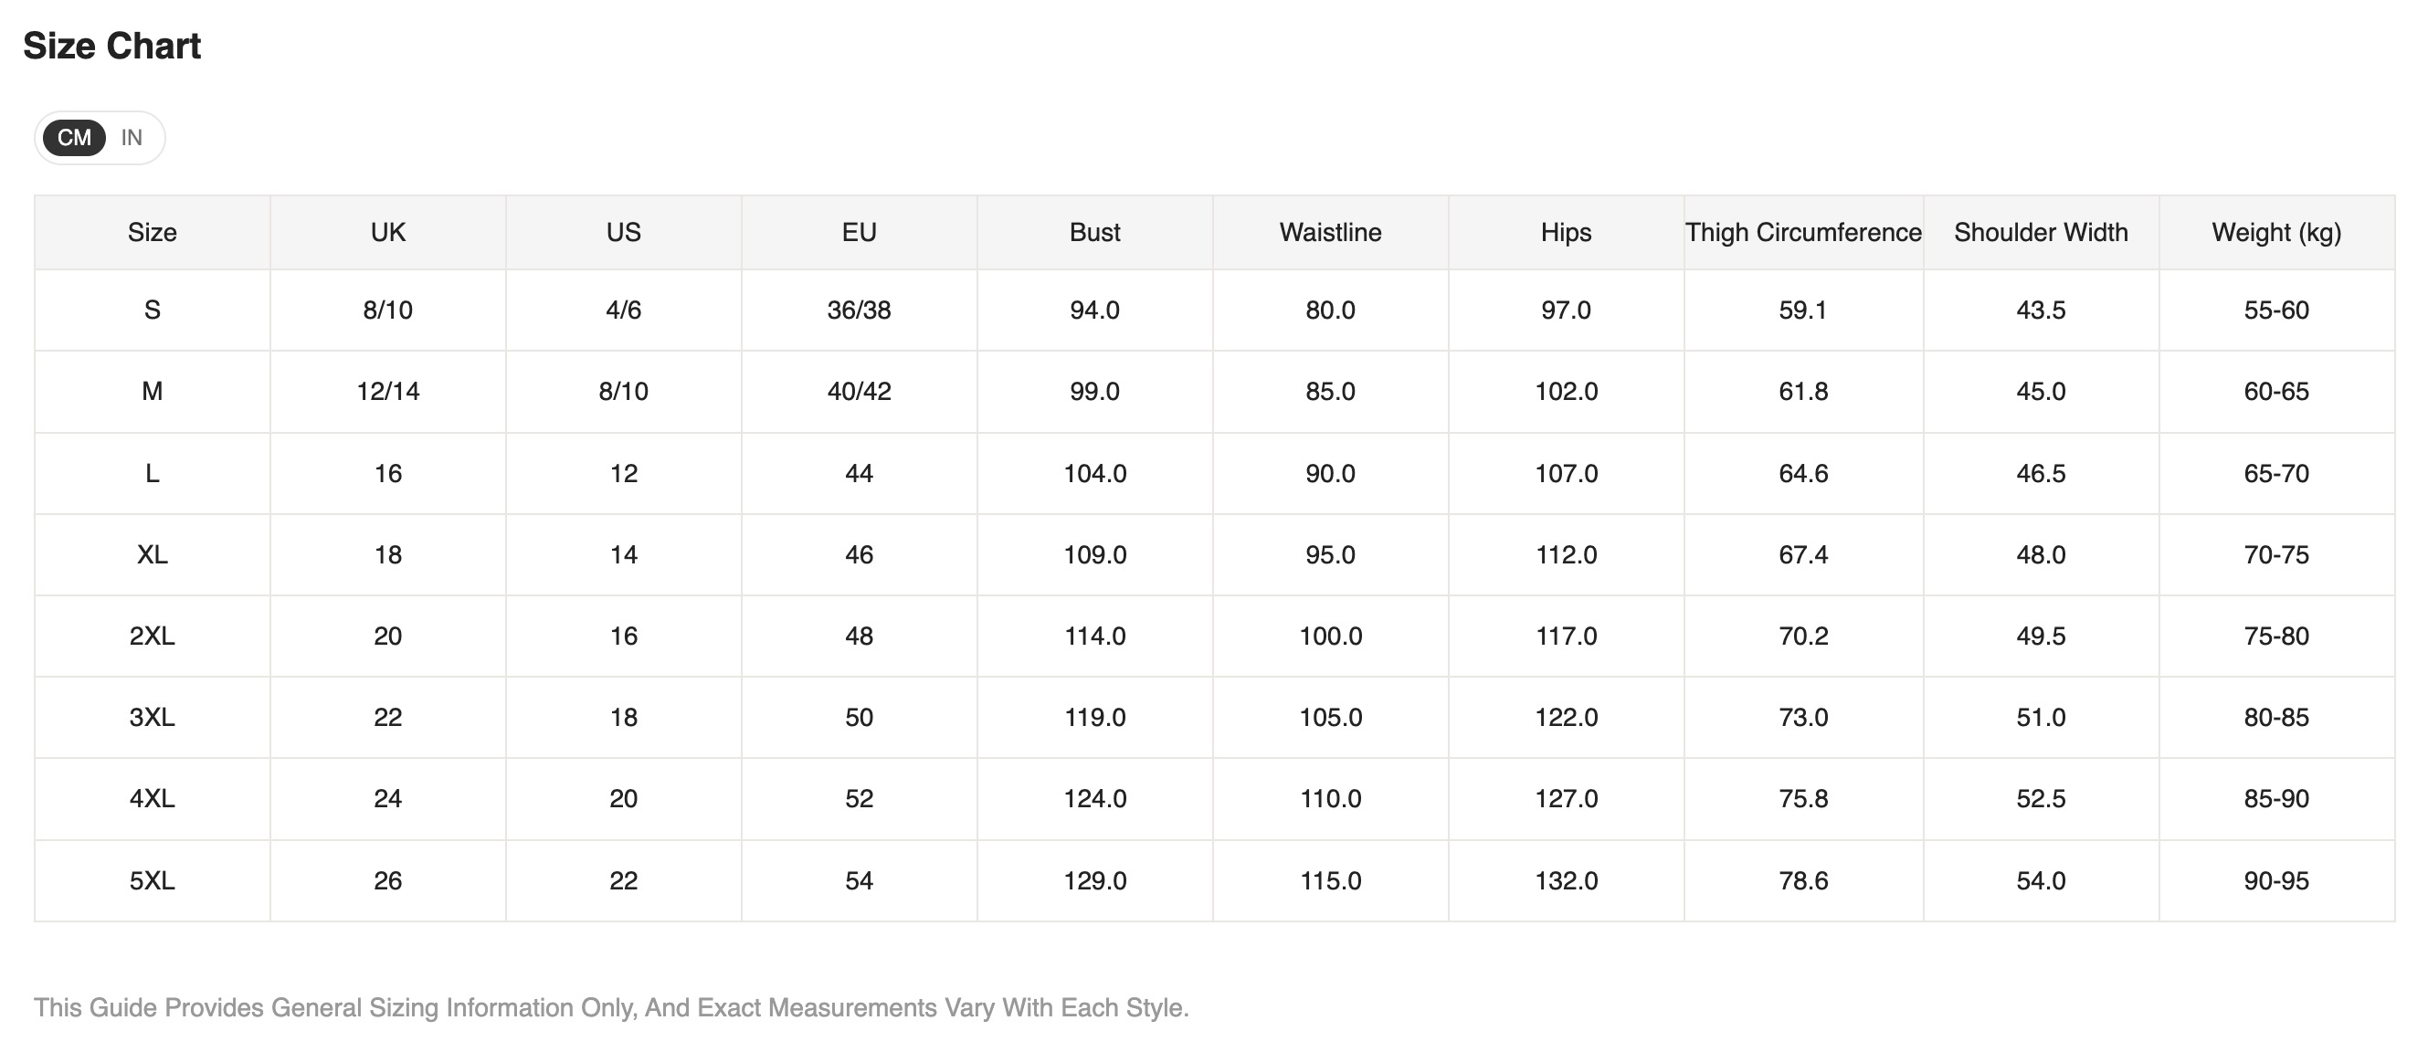Click the L shoulder width 46.5
Viewport: 2428px width, 1052px height.
[2041, 473]
